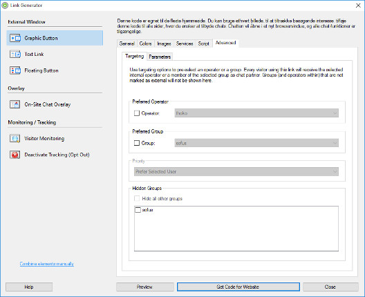Toggle the Hide all other groups checkbox
The width and height of the screenshot is (365, 297).
point(137,199)
